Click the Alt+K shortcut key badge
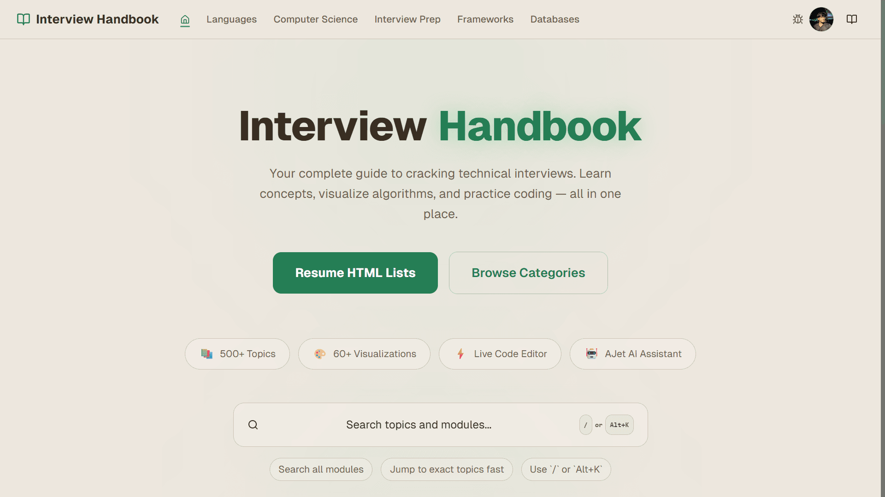 tap(619, 425)
